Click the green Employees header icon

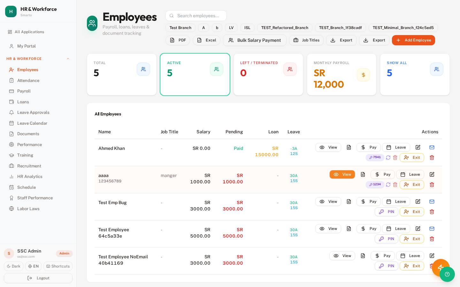pyautogui.click(x=92, y=23)
